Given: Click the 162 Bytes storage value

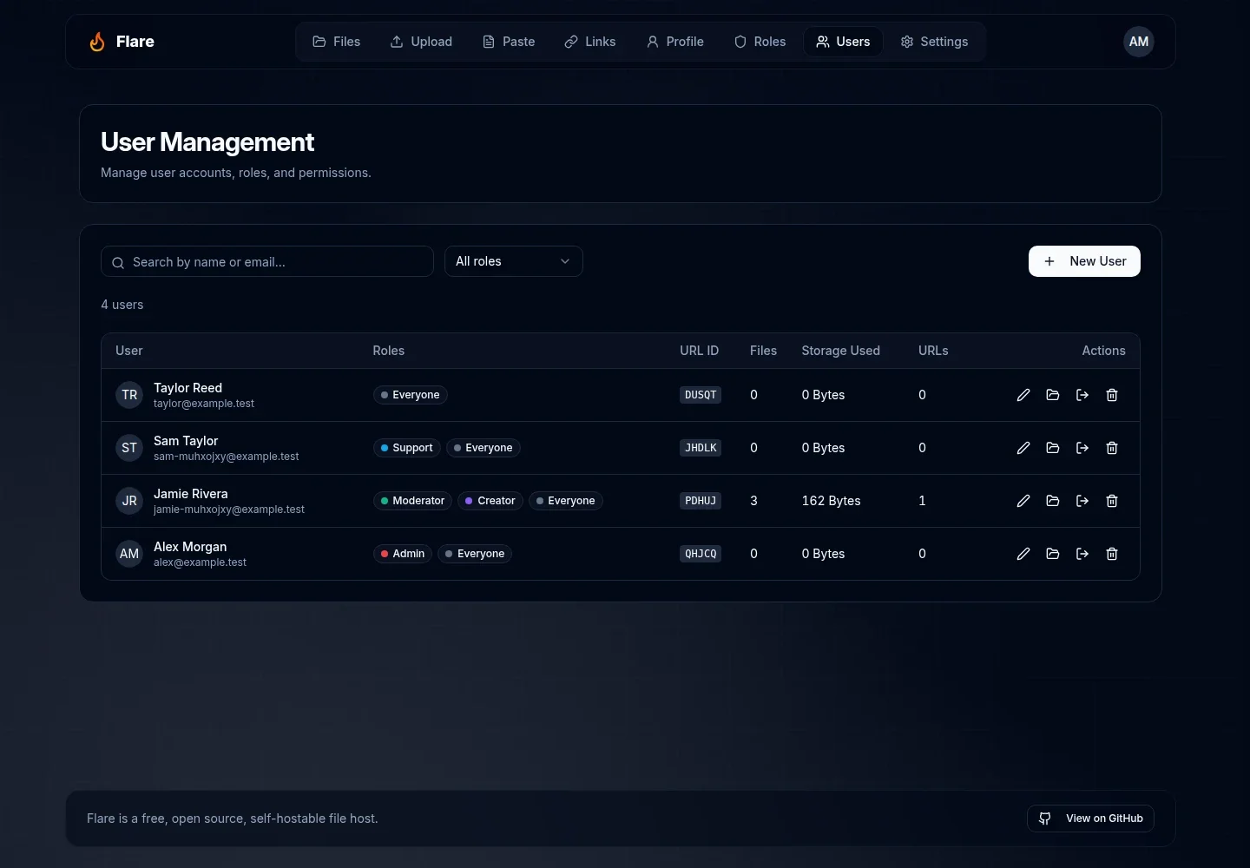Looking at the screenshot, I should pyautogui.click(x=832, y=501).
